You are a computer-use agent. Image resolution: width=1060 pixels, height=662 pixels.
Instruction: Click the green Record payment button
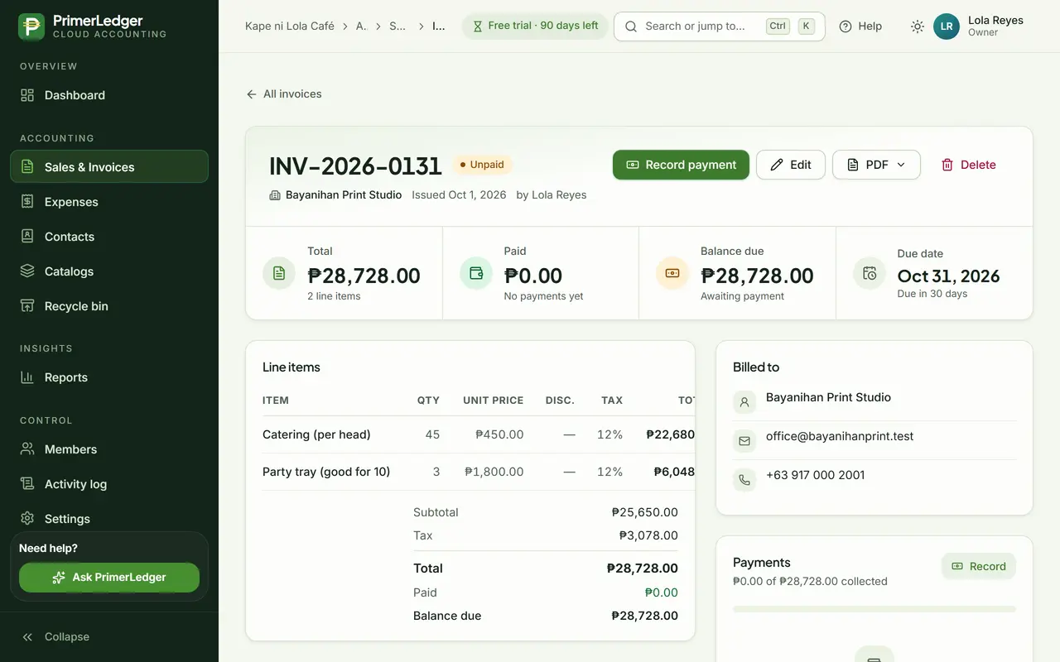point(681,165)
